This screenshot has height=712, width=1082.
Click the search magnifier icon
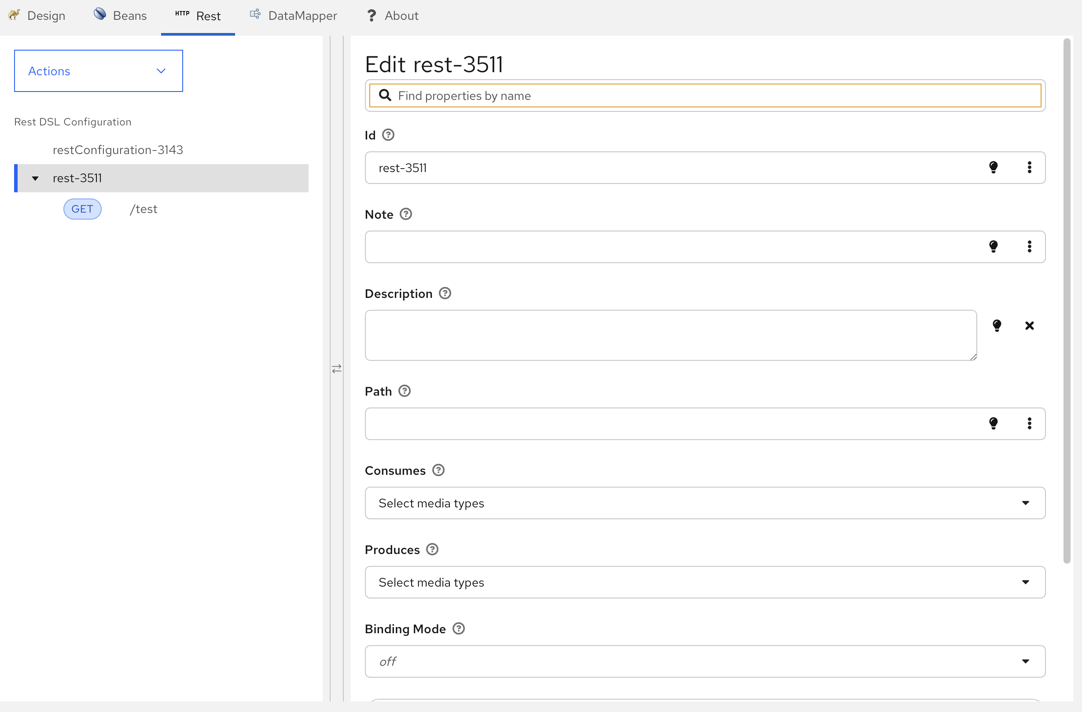(385, 95)
